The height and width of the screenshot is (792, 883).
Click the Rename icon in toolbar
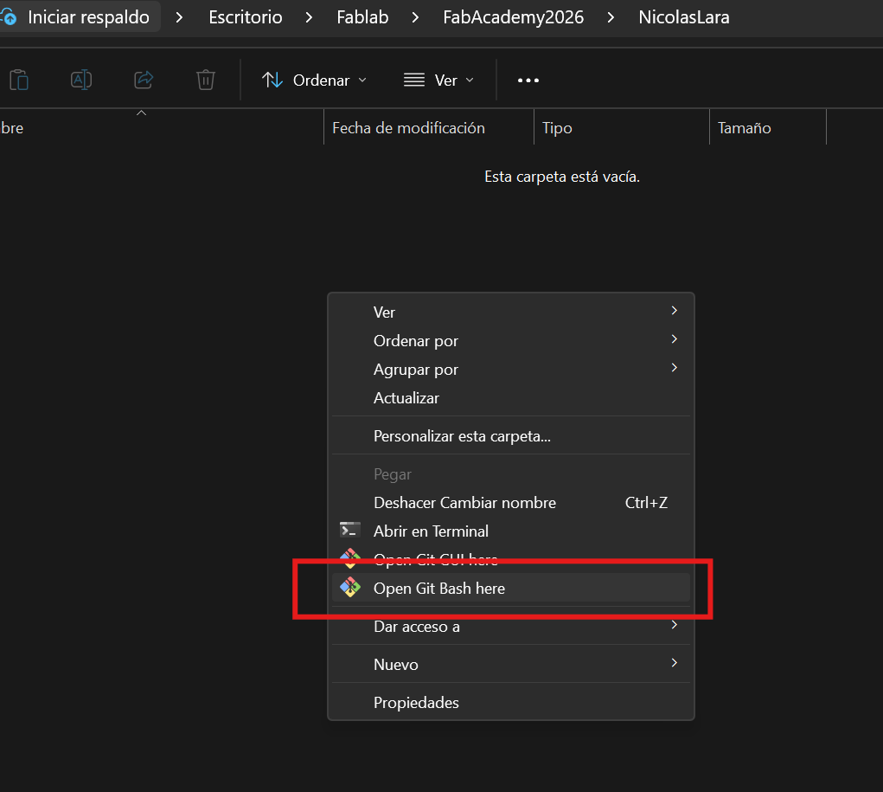click(81, 80)
